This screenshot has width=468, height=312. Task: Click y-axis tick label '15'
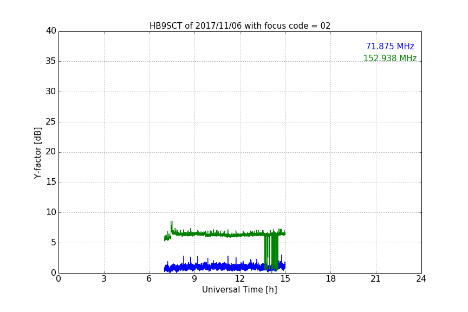tap(51, 182)
